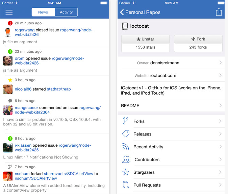Viewport: 228px width, 194px height.
Task: Open mangecoeur's avatar thumbnail
Action: pos(8,110)
